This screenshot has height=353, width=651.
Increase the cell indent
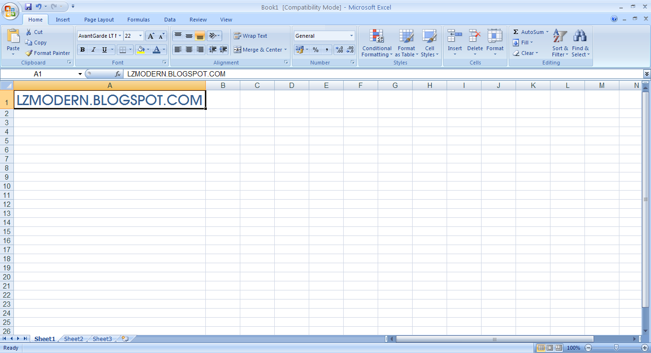pos(223,50)
